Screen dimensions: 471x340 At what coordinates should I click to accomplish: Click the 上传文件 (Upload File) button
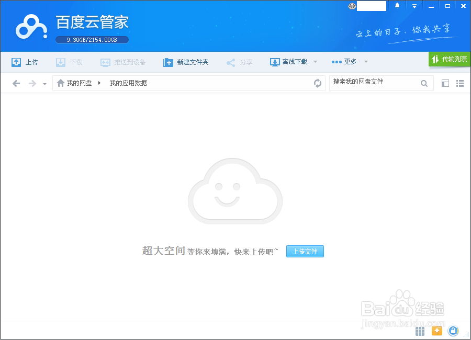point(305,251)
